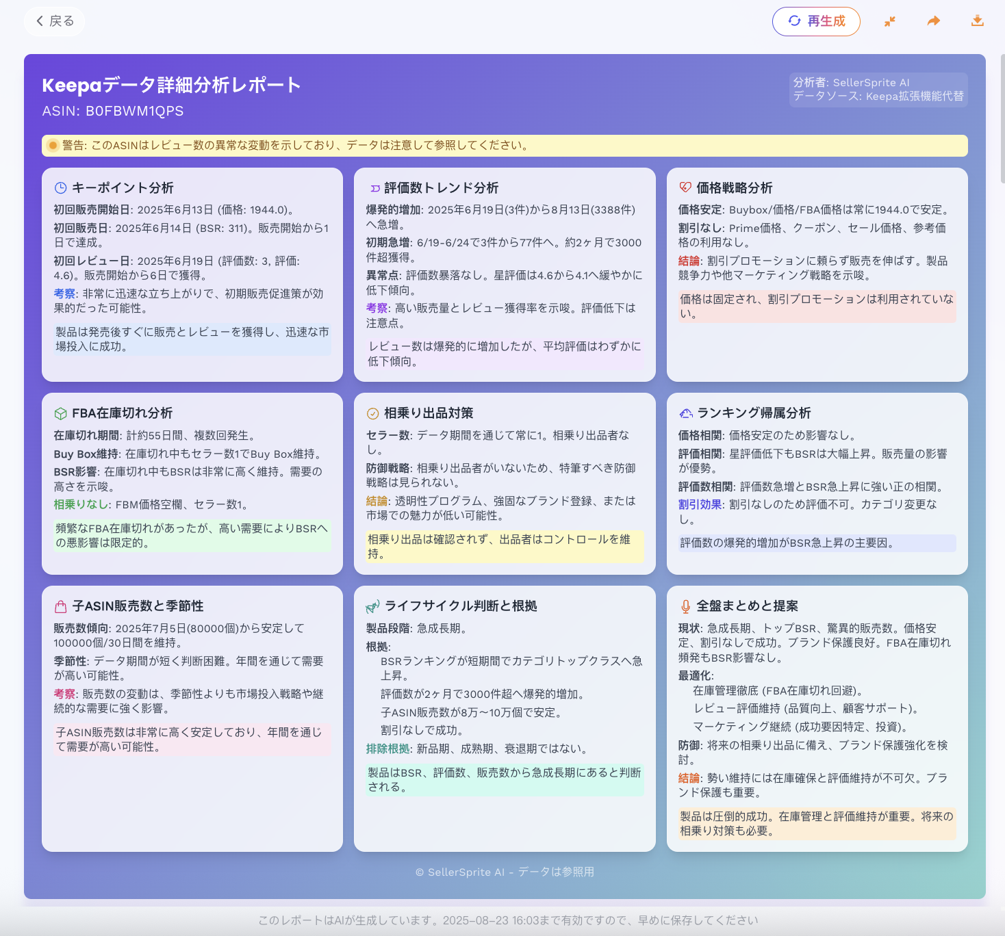Click the 全盤まとめと提案 card heading
Viewport: 1005px width, 936px height.
(x=747, y=606)
